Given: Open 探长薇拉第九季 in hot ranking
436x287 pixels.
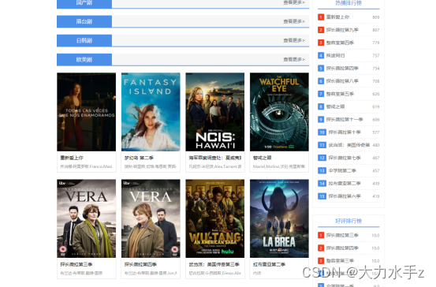Looking at the screenshot, I should 342,30.
